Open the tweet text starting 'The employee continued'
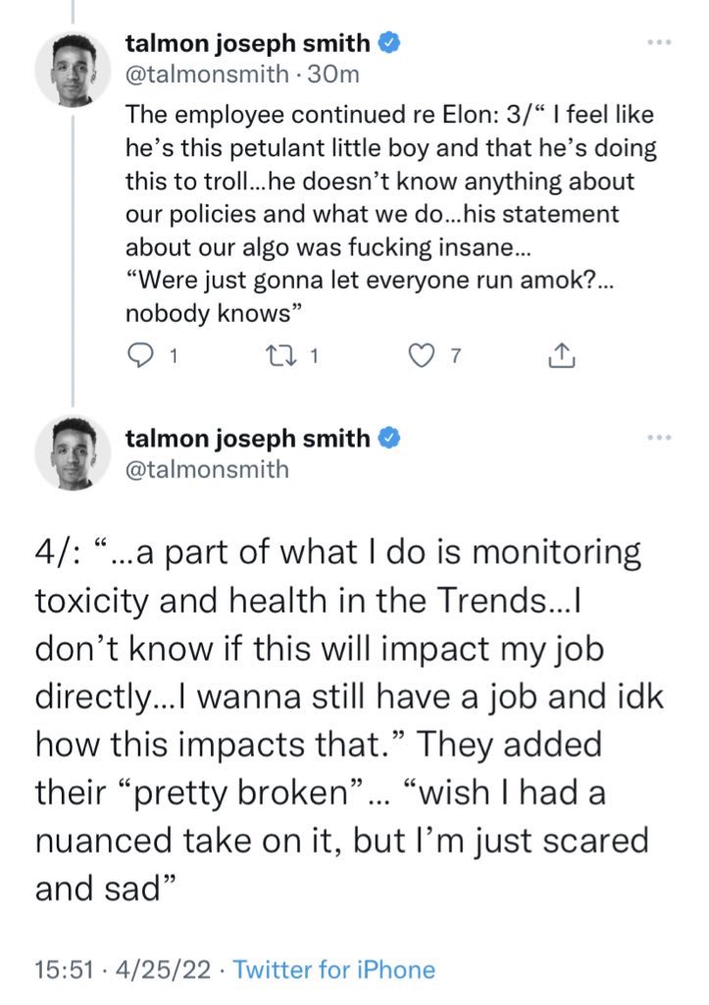Viewport: 709px width, 1005px height. click(x=390, y=214)
